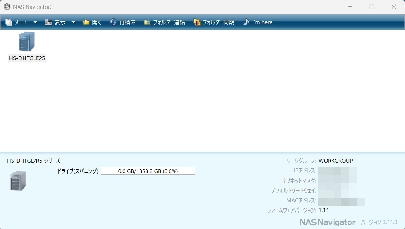Screen dimensions: 405x229
Task: Click the ファームウェアバージョン label
Action: [292, 210]
